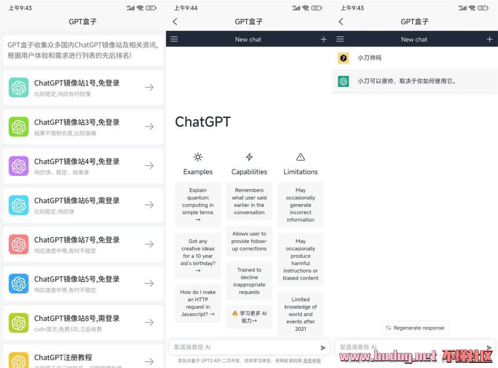Click the 免责声明 link at bottom
The width and height of the screenshot is (498, 368).
[x=312, y=360]
